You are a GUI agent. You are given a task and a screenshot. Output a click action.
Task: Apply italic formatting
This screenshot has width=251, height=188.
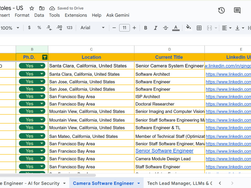pos(155,28)
